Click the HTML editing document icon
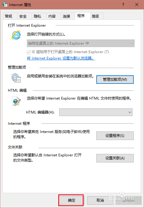This screenshot has width=144, height=208. pos(16,101)
